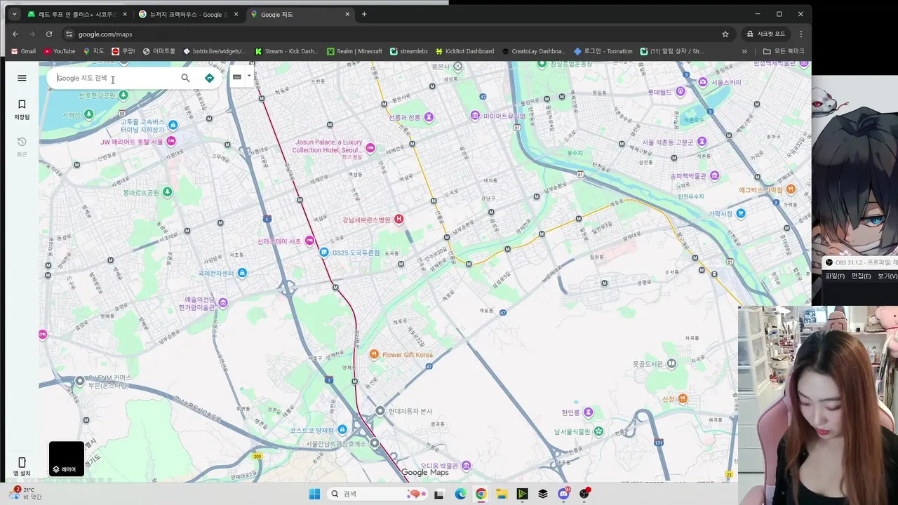Open the 레이어 map layers thumbnail
The height and width of the screenshot is (505, 898).
(x=67, y=459)
